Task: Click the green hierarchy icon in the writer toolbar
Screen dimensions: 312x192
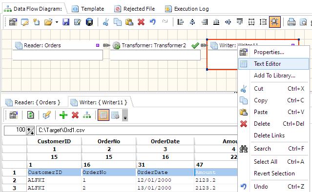Action: (87, 115)
